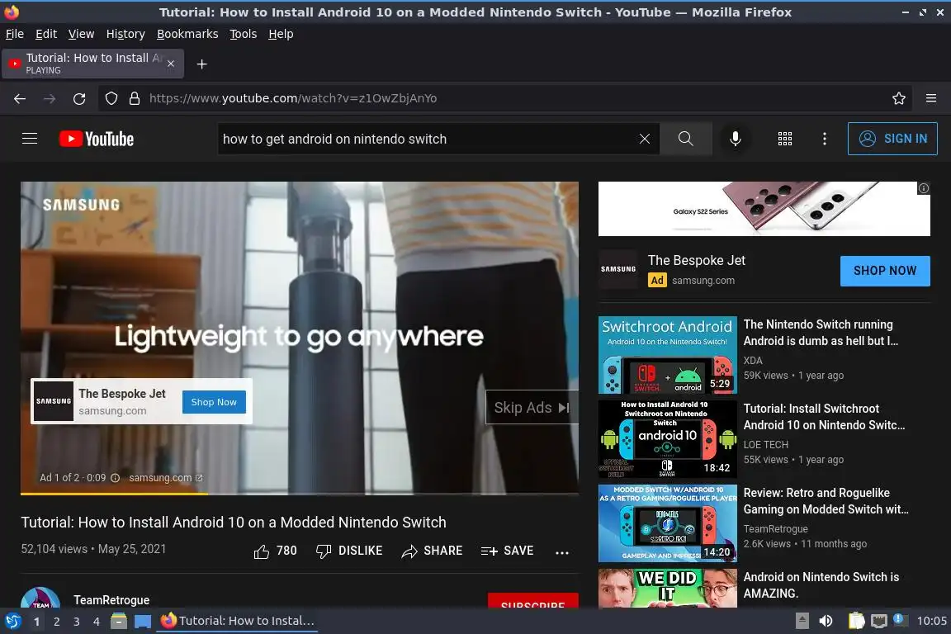The width and height of the screenshot is (951, 634).
Task: Close the Tutorial YouTube tab
Action: tap(171, 63)
